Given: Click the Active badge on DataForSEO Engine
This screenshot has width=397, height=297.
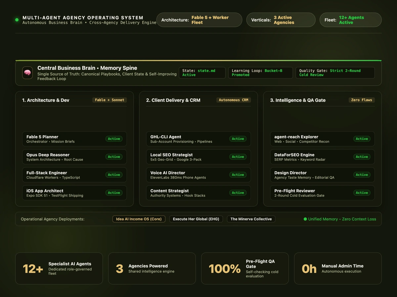Looking at the screenshot, I should point(362,157).
